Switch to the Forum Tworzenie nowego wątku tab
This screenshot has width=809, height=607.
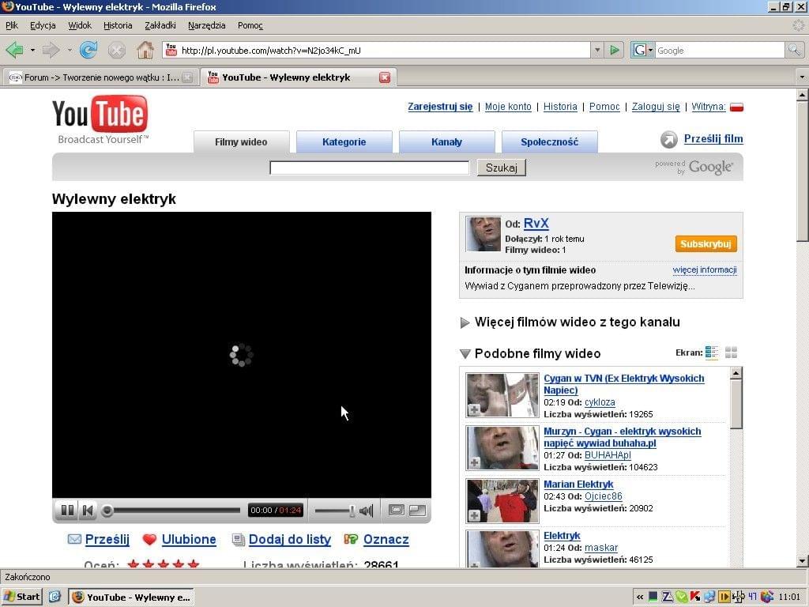coord(100,77)
